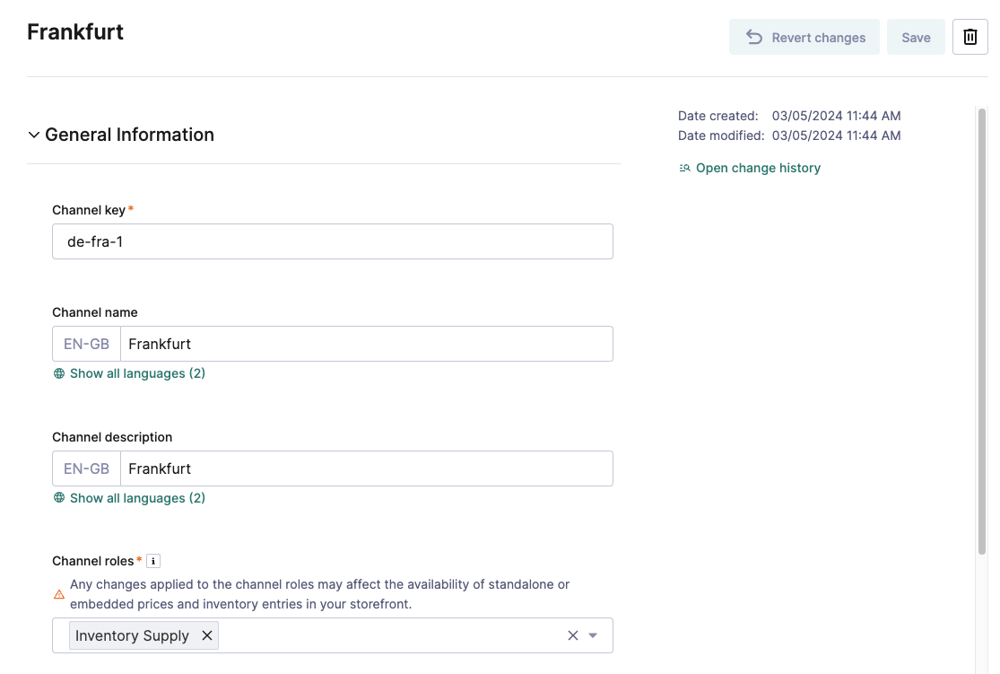The width and height of the screenshot is (1000, 674).
Task: Delete this channel using the trash icon
Action: click(970, 37)
